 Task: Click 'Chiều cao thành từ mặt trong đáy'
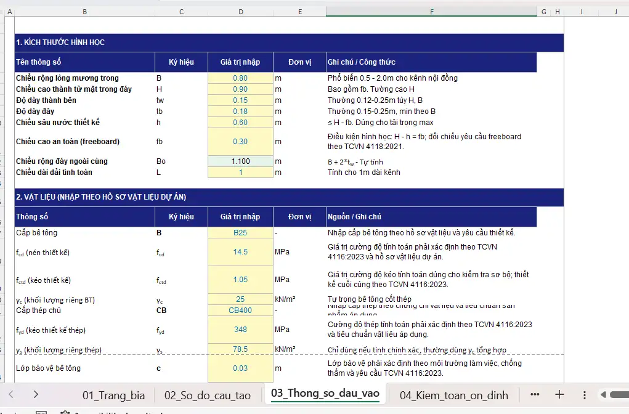pyautogui.click(x=74, y=89)
